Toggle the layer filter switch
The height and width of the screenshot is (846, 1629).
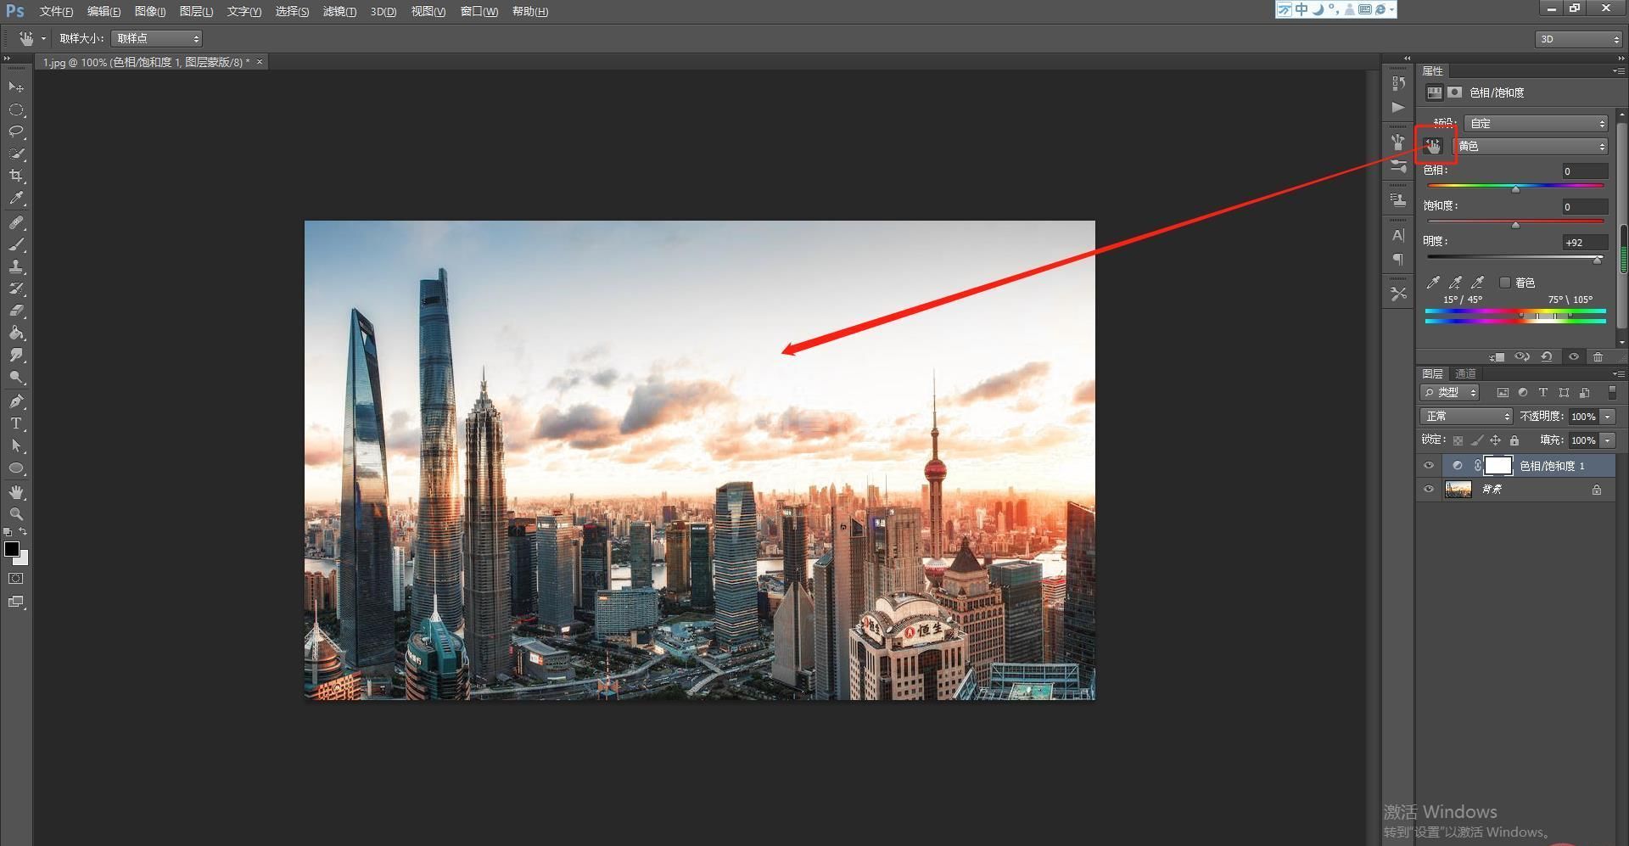click(x=1612, y=392)
